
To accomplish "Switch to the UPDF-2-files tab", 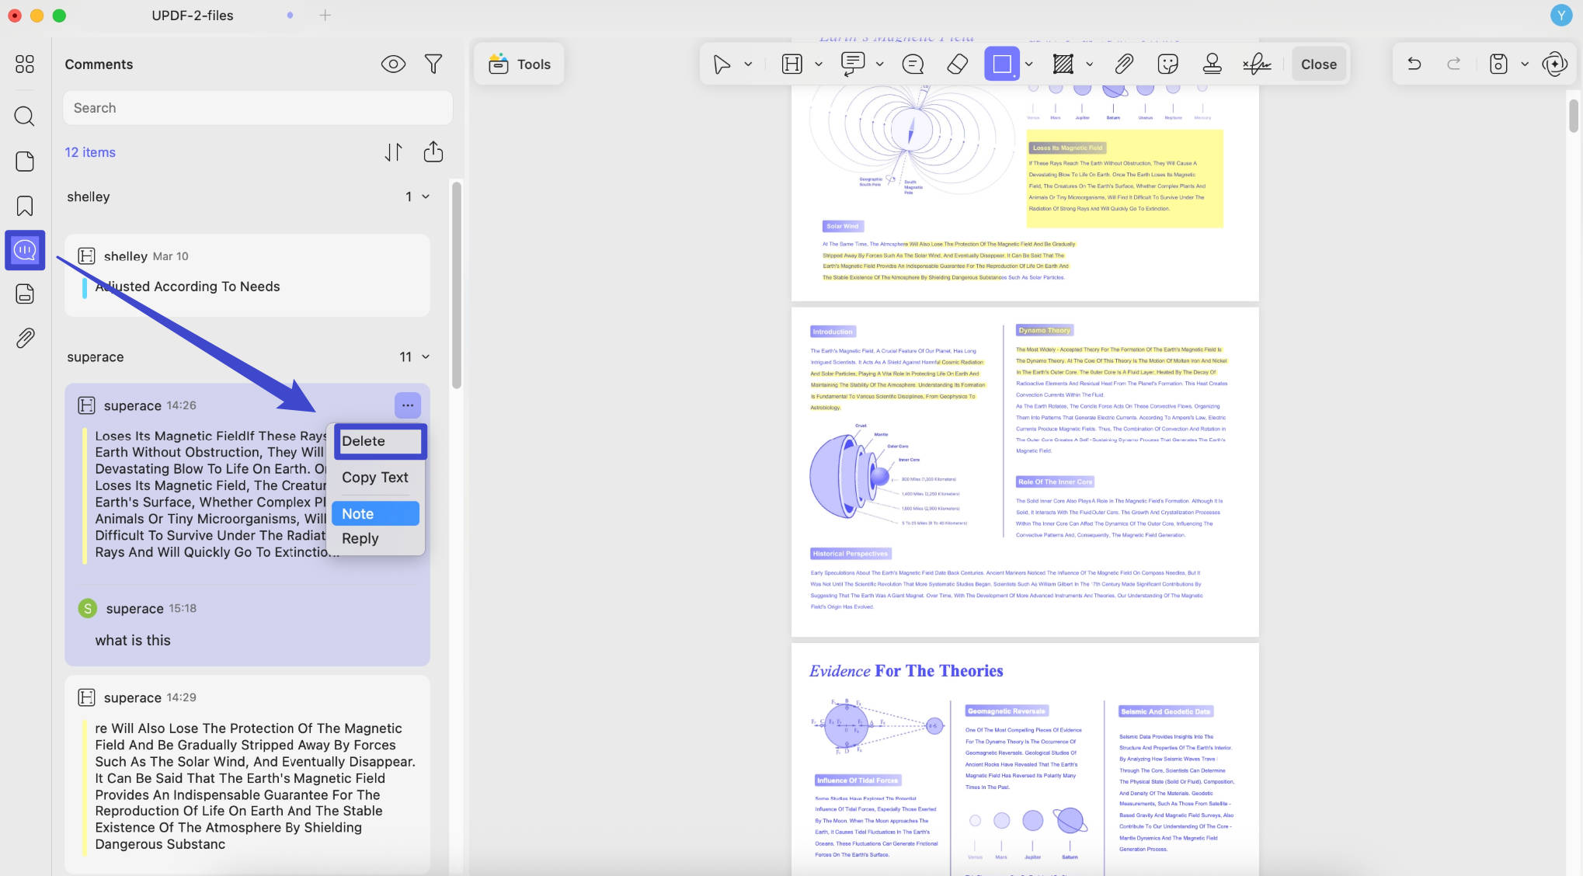I will click(193, 15).
